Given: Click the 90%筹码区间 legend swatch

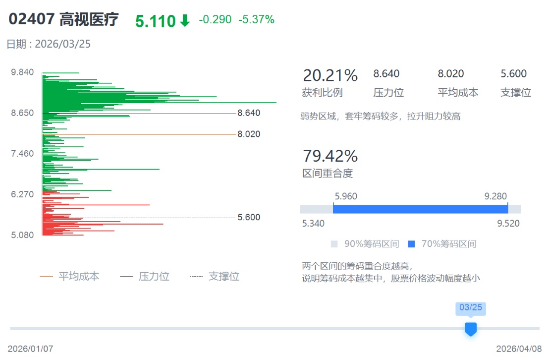Looking at the screenshot, I should point(334,244).
